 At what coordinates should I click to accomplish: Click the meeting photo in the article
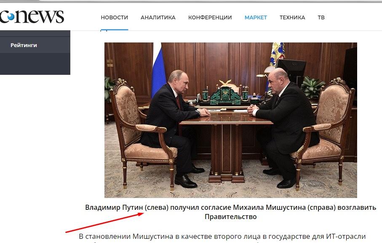(x=231, y=120)
